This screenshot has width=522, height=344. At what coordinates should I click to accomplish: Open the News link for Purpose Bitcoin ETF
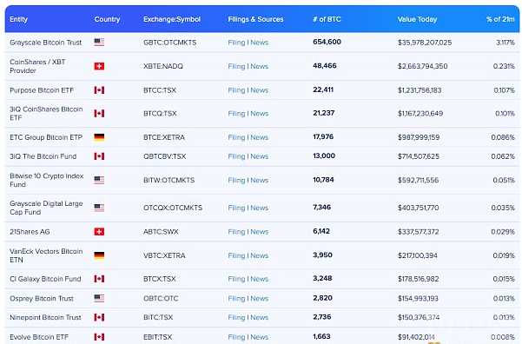pyautogui.click(x=260, y=90)
